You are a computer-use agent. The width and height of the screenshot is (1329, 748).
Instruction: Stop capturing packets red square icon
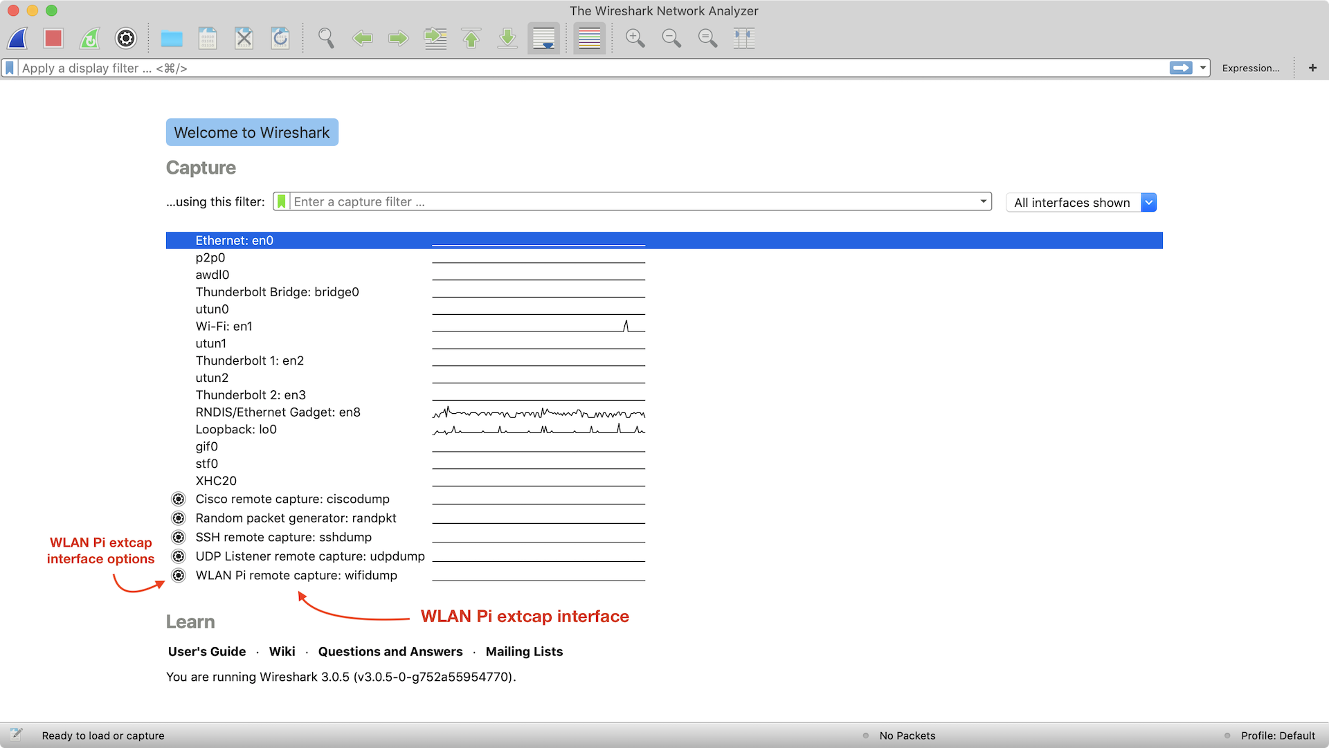53,38
